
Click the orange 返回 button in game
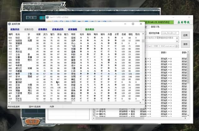pos(33,122)
